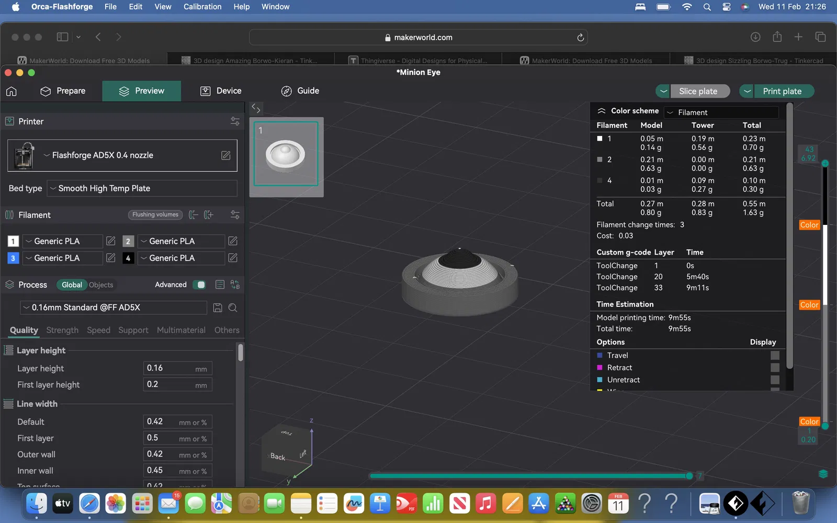Image resolution: width=837 pixels, height=523 pixels.
Task: Open the Bed type dropdown
Action: [142, 188]
